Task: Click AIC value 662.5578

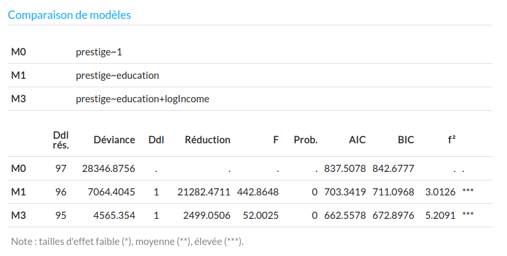Action: [x=345, y=216]
